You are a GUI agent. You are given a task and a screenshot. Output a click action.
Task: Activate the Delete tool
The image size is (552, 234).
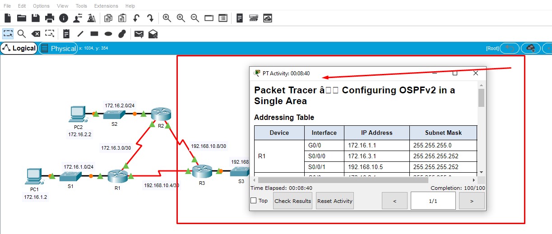(x=36, y=33)
